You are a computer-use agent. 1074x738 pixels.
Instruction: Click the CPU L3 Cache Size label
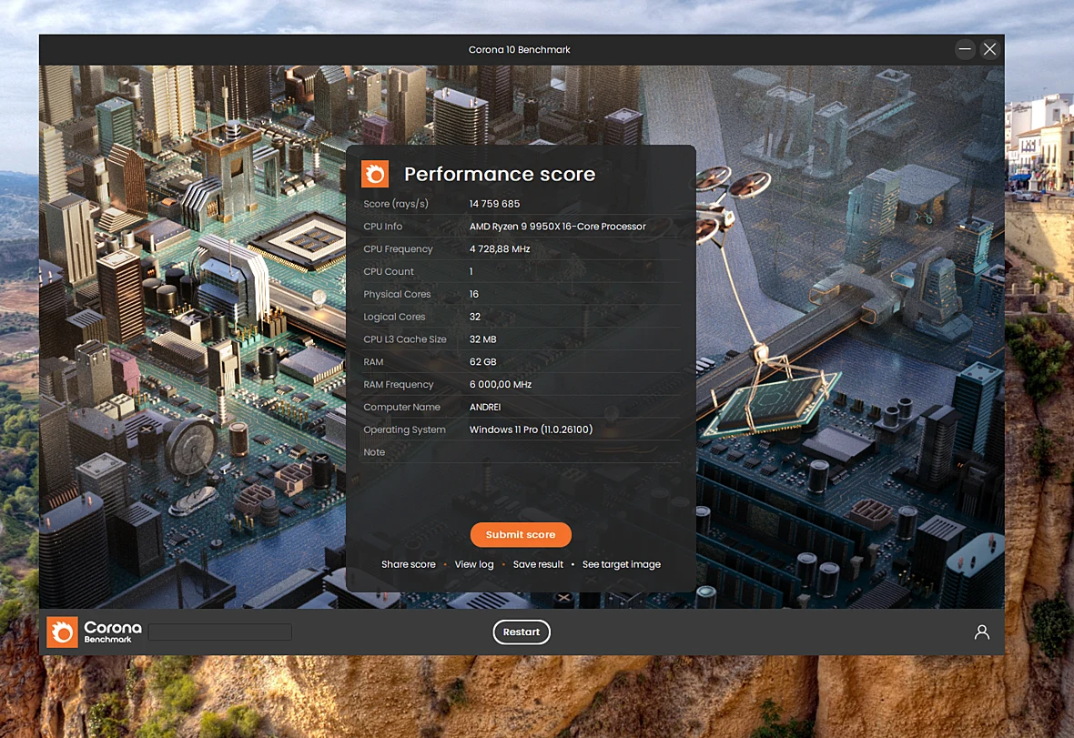click(405, 339)
